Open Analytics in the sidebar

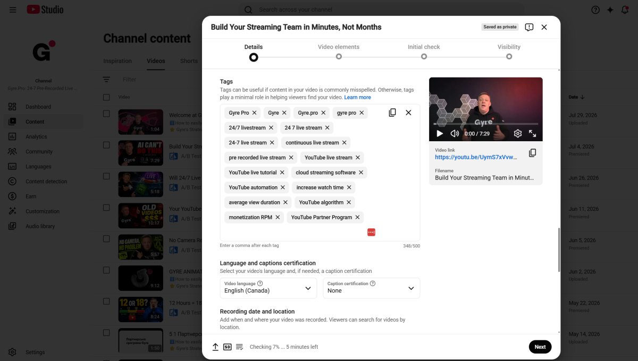click(36, 136)
